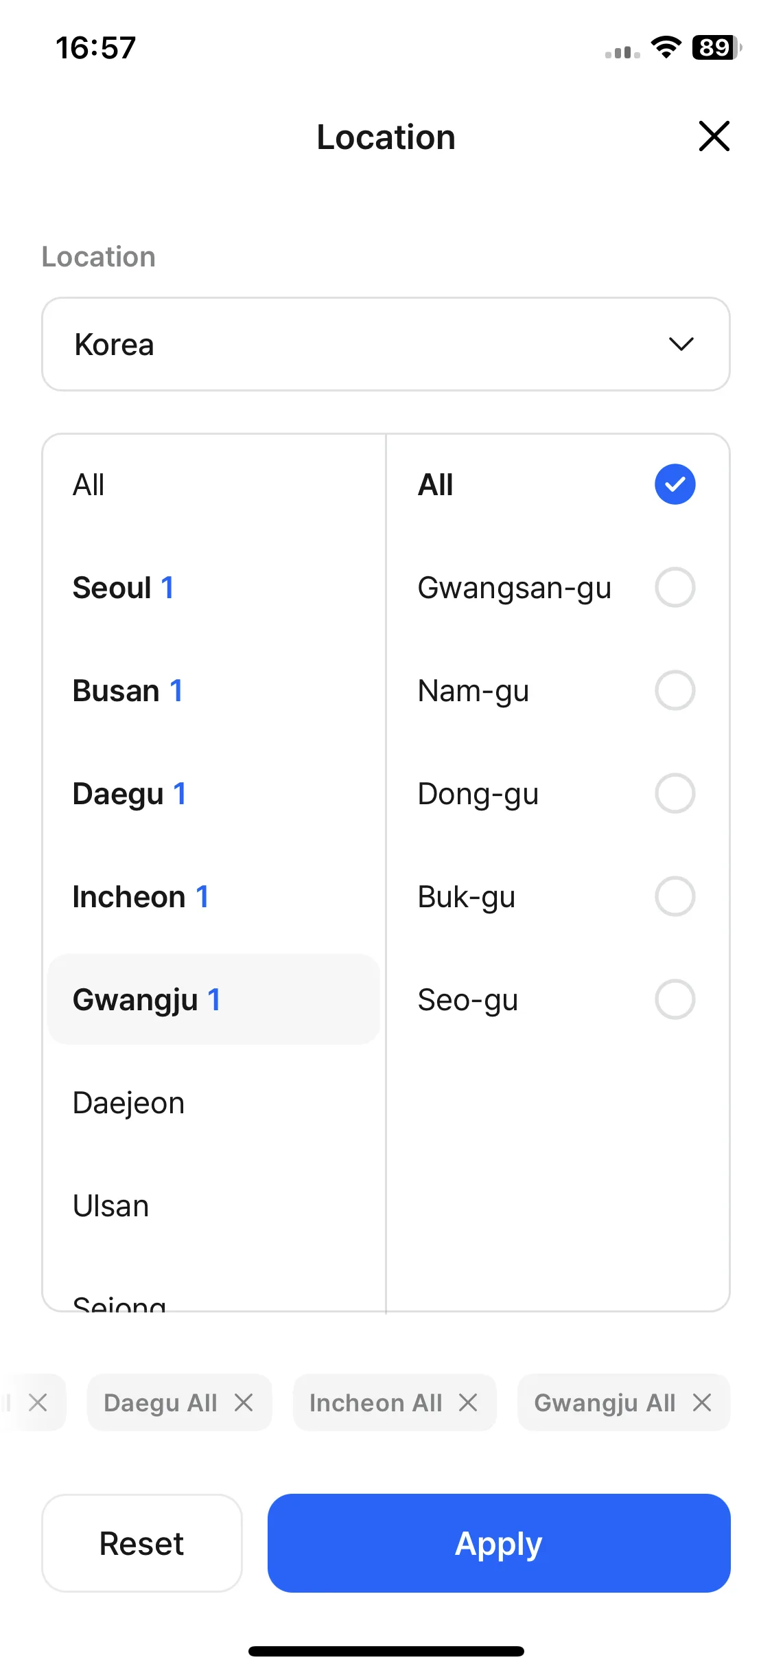Click the Reset button
This screenshot has width=772, height=1673.
click(x=142, y=1543)
